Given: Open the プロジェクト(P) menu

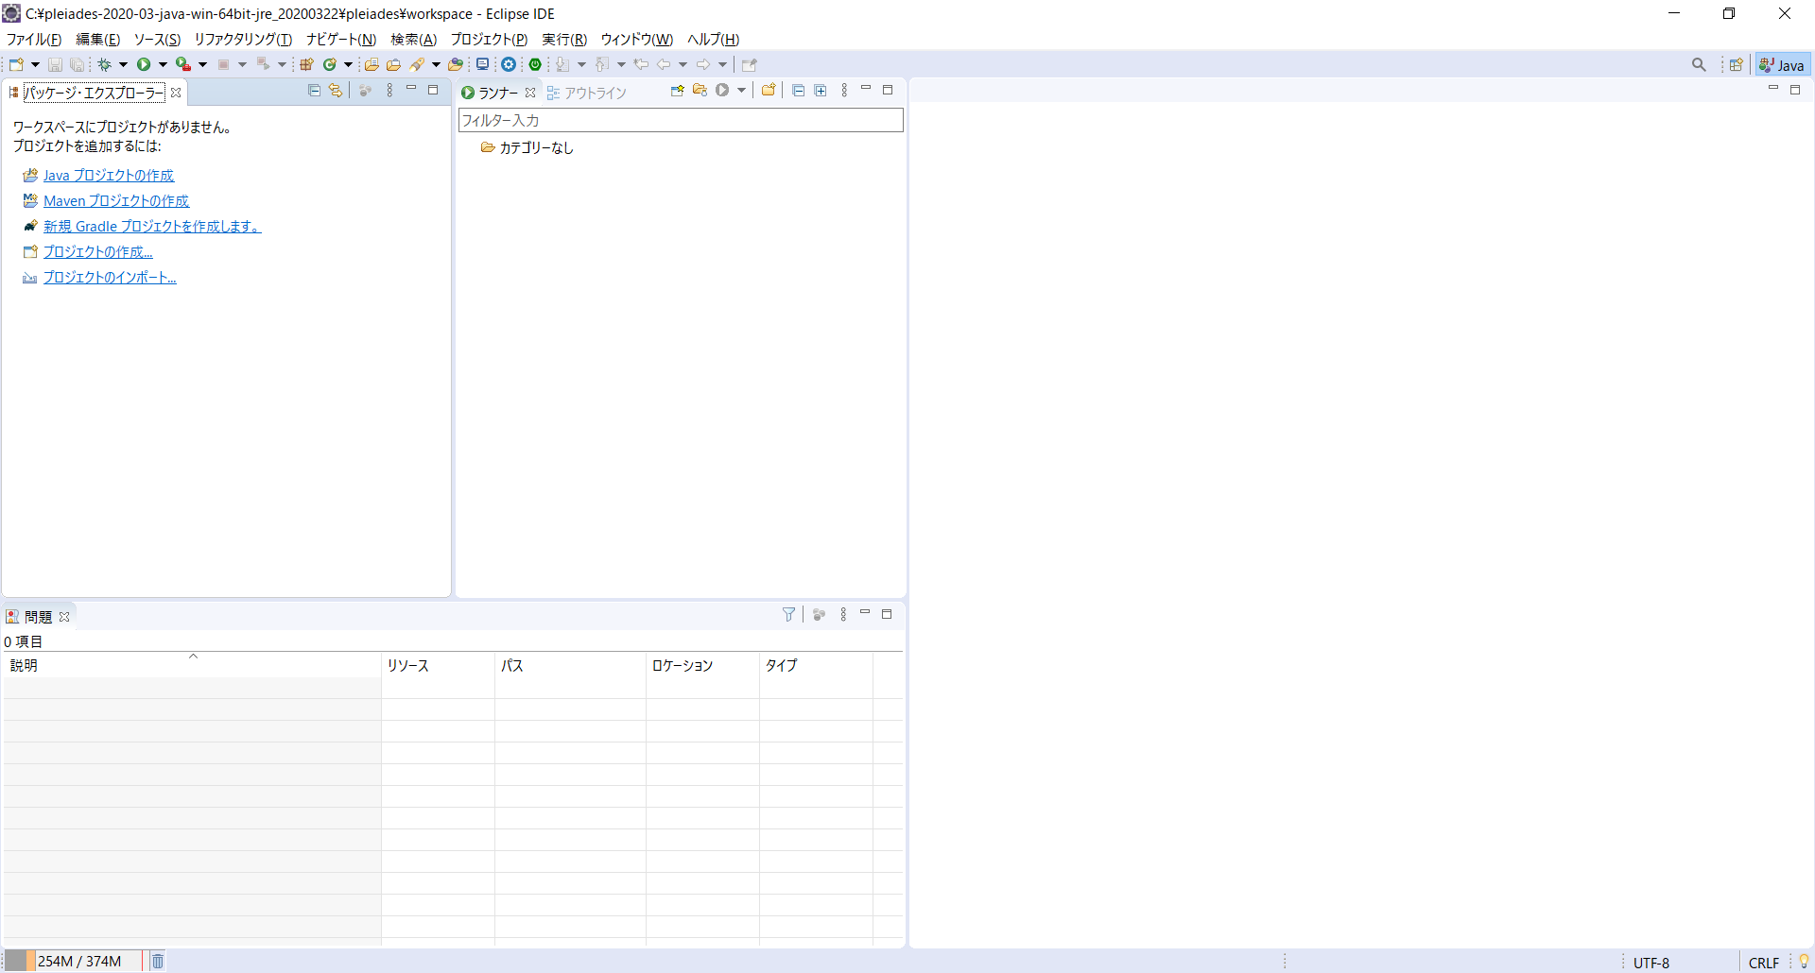Looking at the screenshot, I should 489,39.
